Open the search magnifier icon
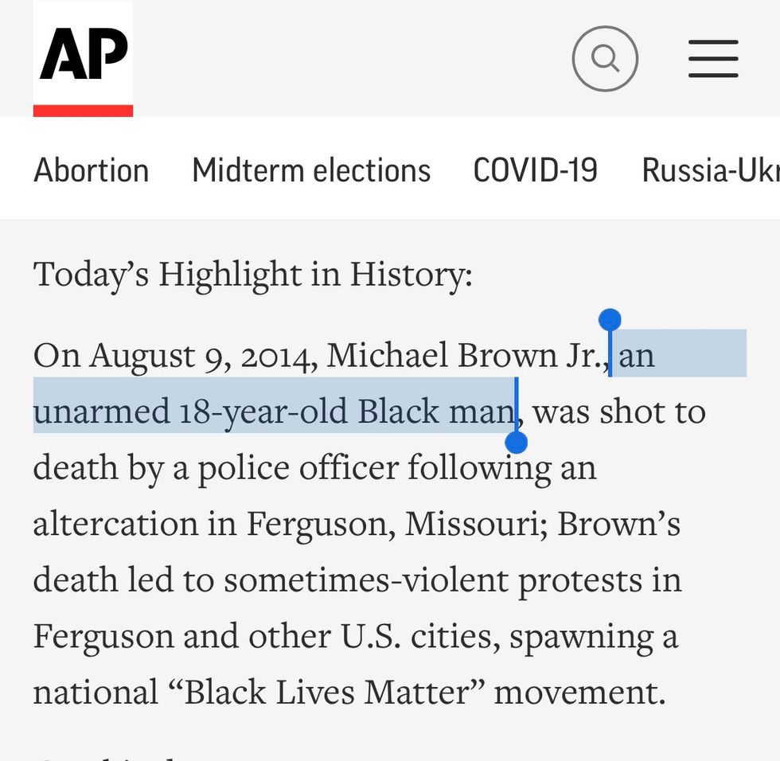 point(605,58)
